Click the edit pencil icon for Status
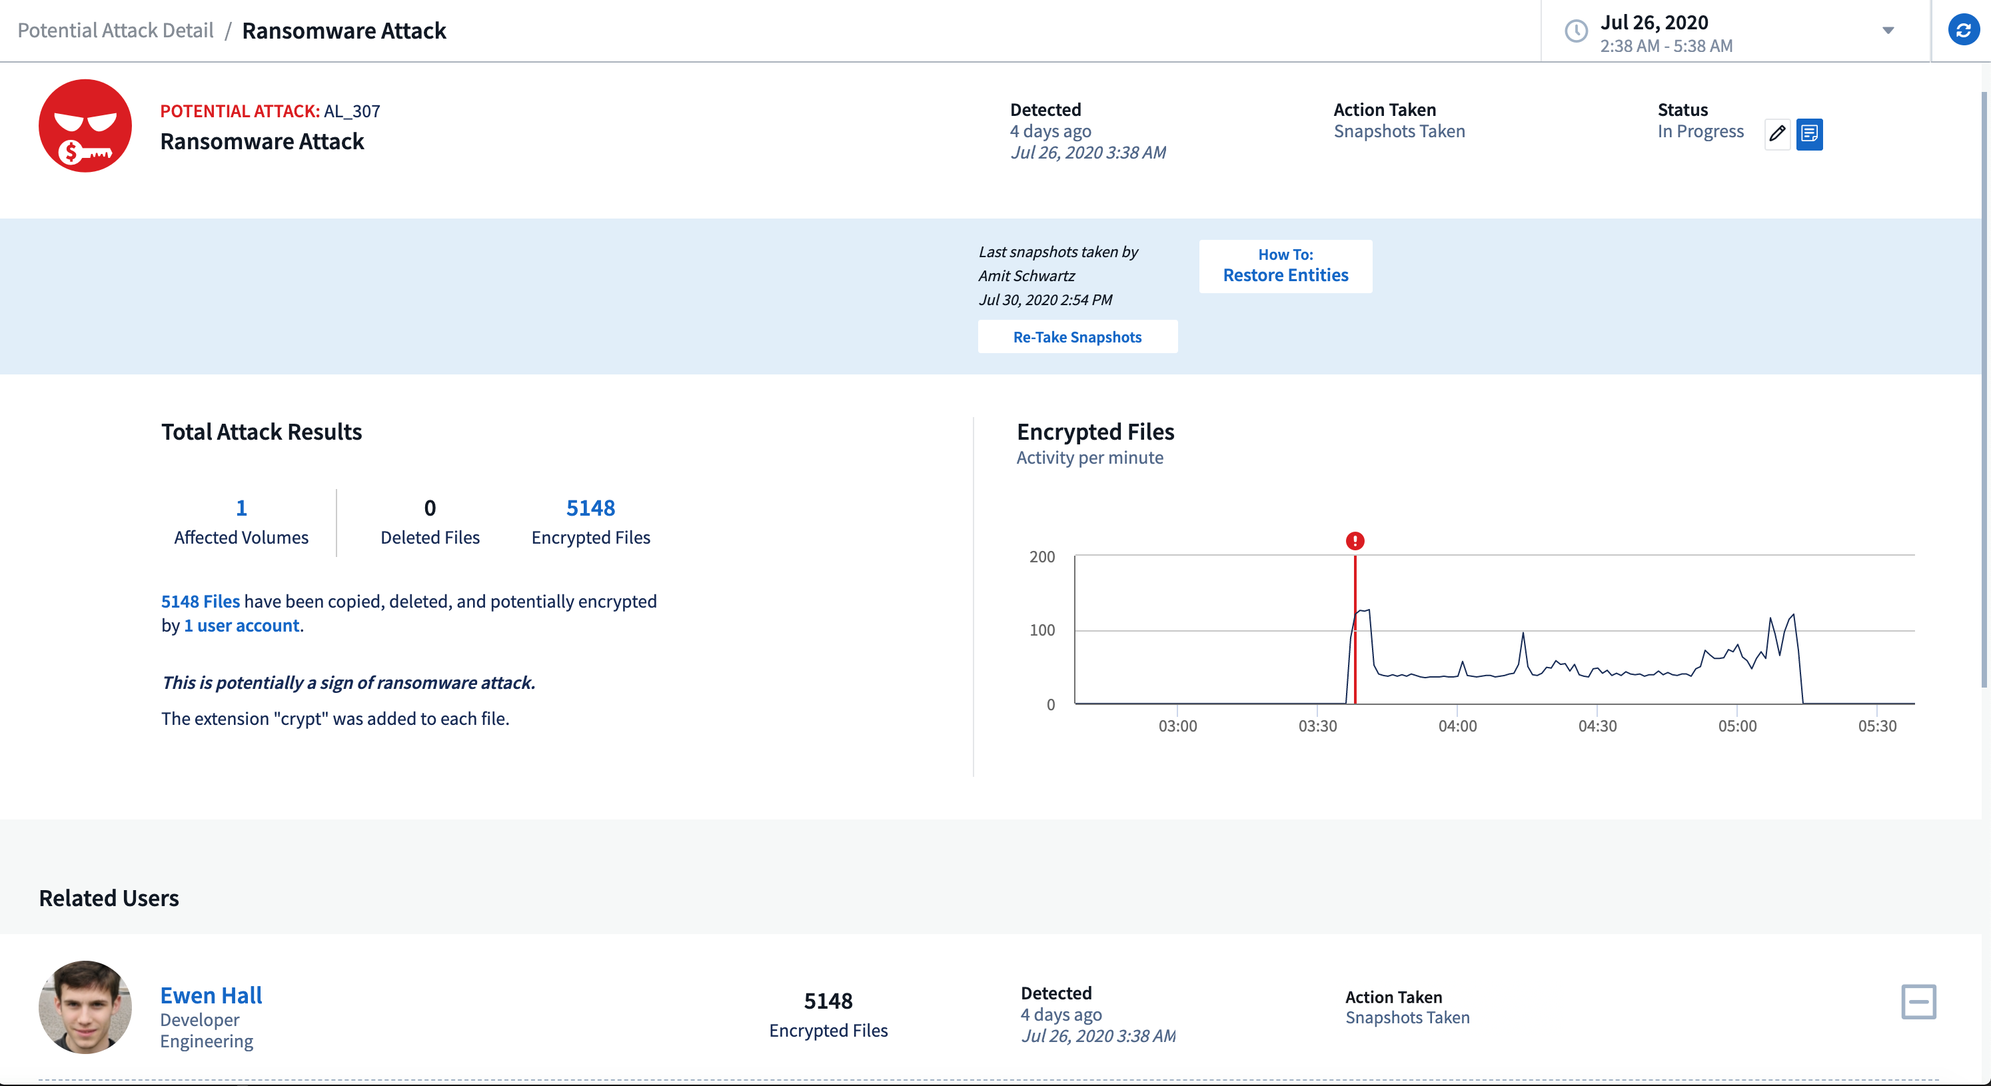This screenshot has height=1086, width=1991. tap(1777, 131)
